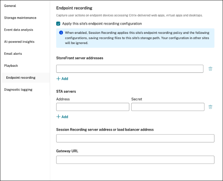
Task: Select AI-powered insights in sidebar
Action: [x=19, y=42]
